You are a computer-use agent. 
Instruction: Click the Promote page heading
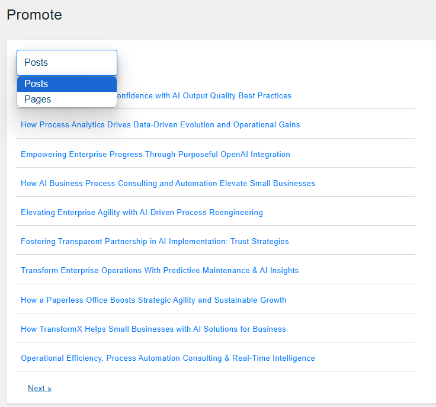34,15
